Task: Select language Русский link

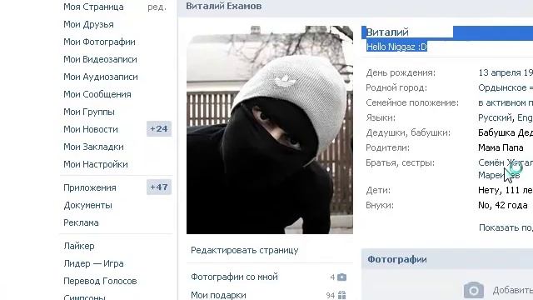Action: pos(496,117)
